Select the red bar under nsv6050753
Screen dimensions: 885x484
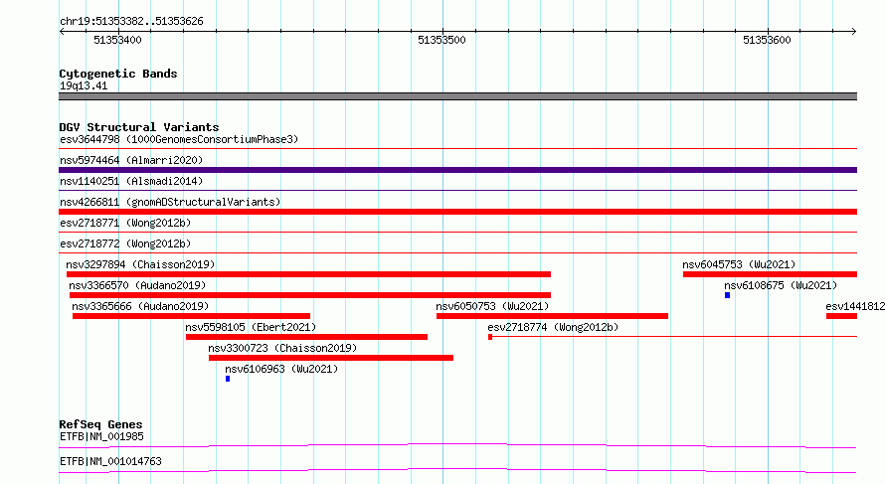point(553,316)
